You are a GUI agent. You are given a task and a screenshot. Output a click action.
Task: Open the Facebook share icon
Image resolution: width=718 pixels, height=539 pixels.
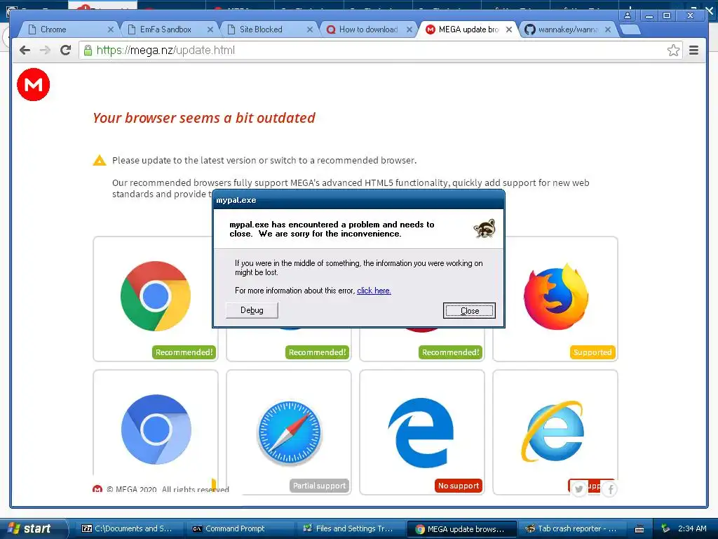point(610,489)
